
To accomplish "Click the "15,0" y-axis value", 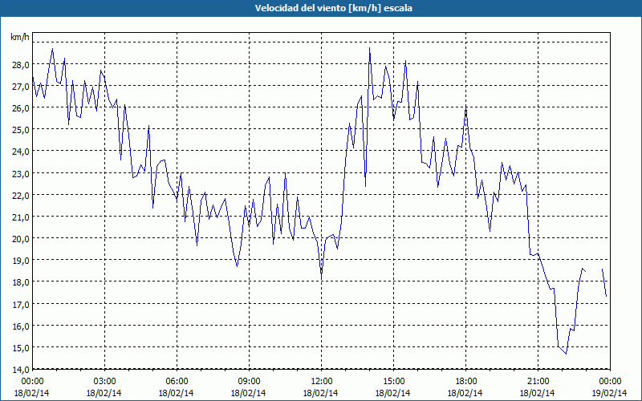I will click(22, 347).
